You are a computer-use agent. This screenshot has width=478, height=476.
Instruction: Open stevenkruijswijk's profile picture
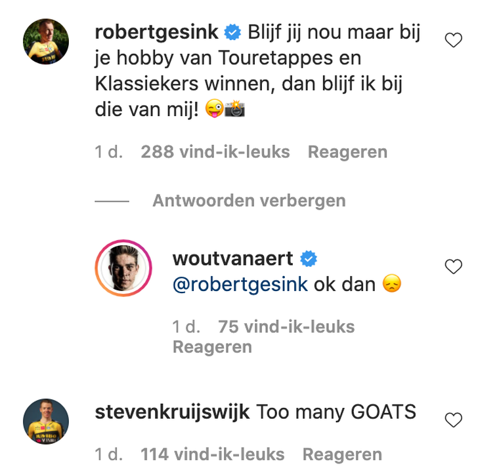[x=46, y=421]
